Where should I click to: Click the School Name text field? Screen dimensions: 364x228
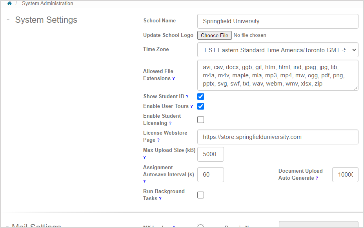(x=278, y=21)
